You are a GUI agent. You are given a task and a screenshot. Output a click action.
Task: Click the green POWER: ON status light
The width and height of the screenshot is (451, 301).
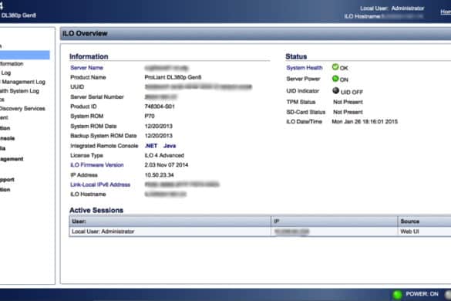coord(397,294)
